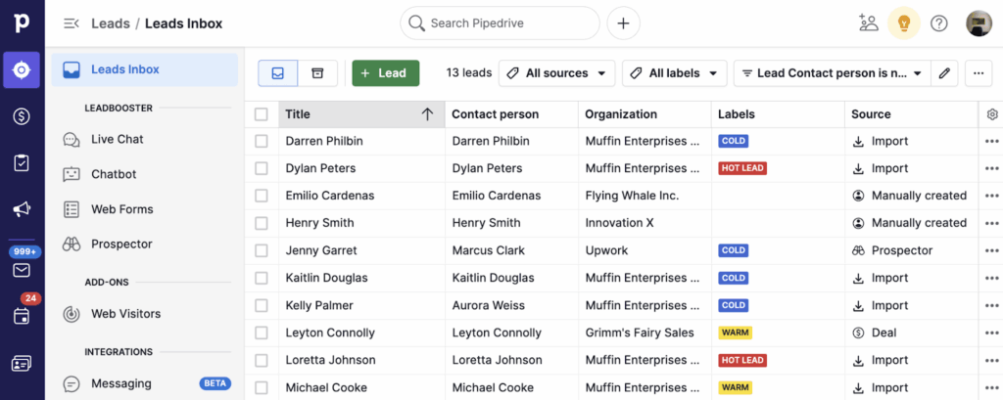Tick the select-all checkbox in header
The height and width of the screenshot is (400, 1003).
(x=262, y=114)
